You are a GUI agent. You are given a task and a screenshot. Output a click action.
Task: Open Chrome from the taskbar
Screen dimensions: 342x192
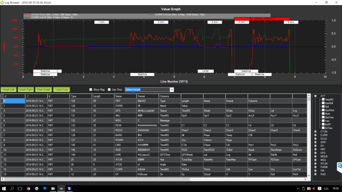click(28, 189)
